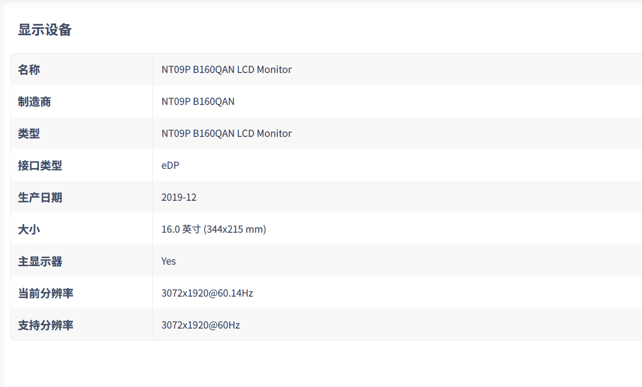Select the 3072x1920@60.14Hz current resolution value

point(207,293)
